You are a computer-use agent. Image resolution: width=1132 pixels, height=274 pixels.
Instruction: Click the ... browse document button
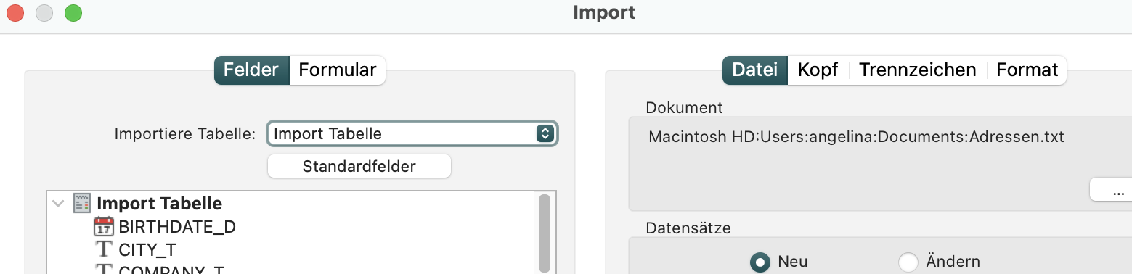(1111, 190)
